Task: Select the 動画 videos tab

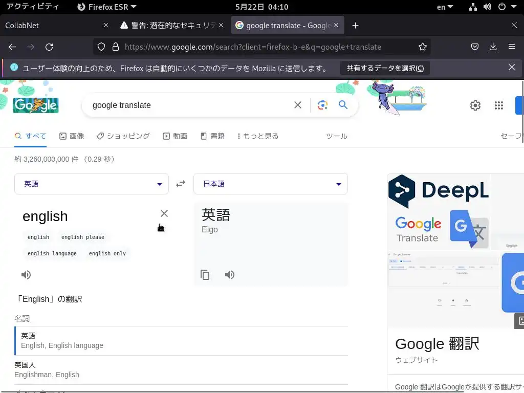Action: (x=175, y=136)
